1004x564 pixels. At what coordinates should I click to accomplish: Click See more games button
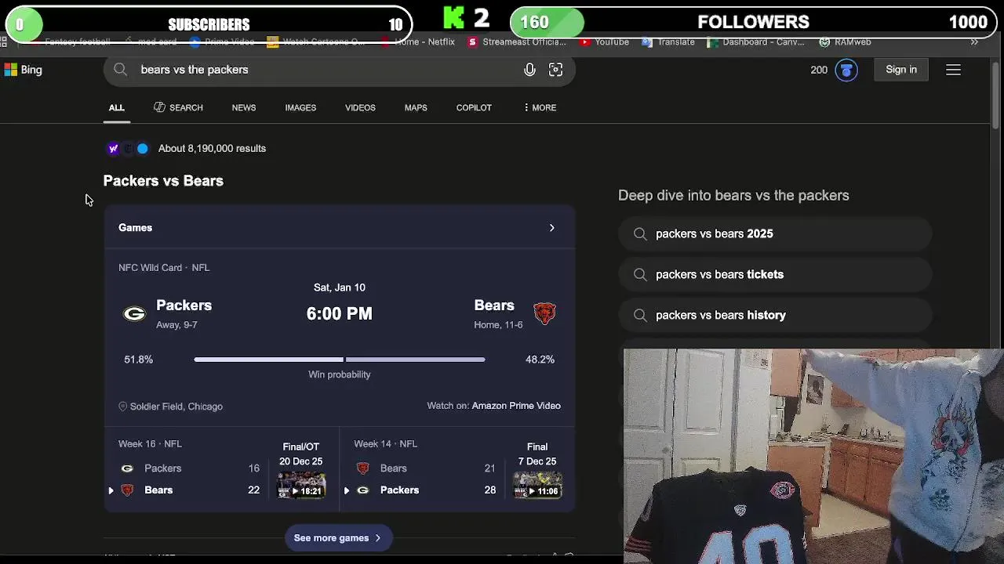tap(337, 538)
